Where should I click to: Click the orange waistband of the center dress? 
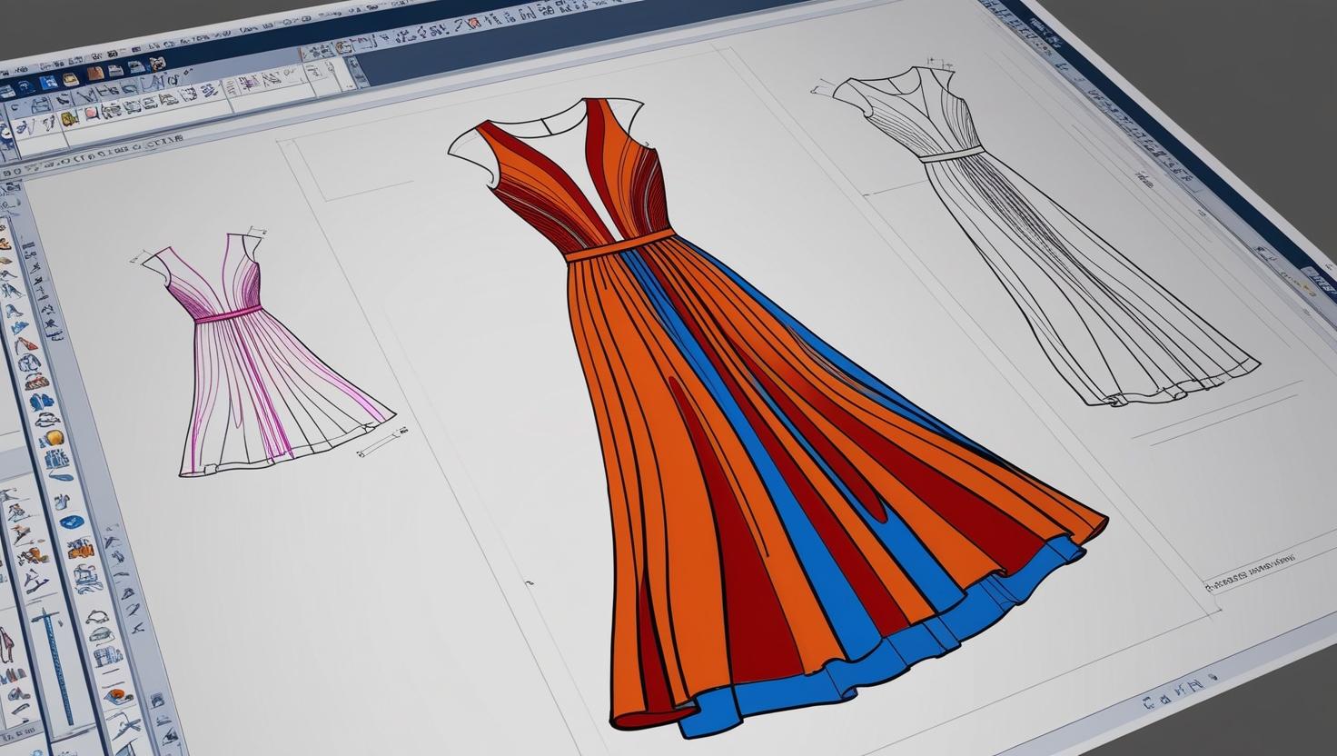(x=620, y=246)
